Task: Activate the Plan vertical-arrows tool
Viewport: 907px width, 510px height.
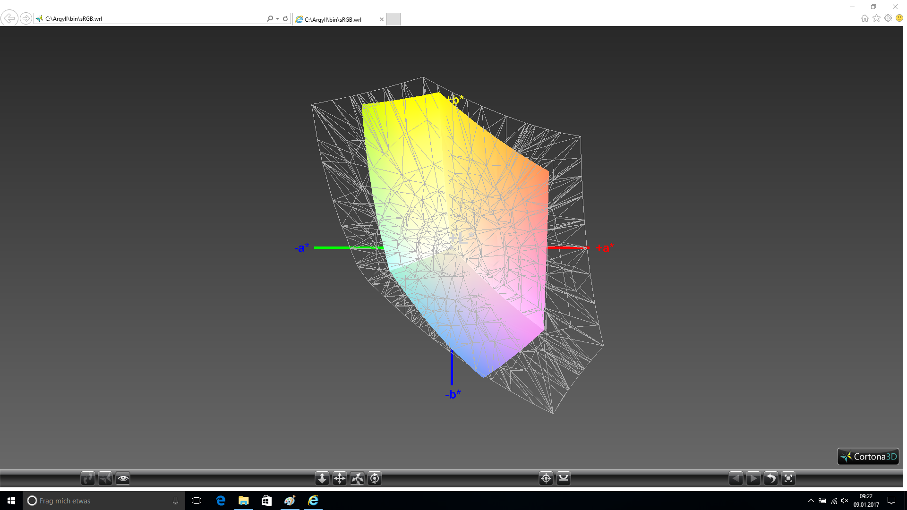Action: click(322, 479)
